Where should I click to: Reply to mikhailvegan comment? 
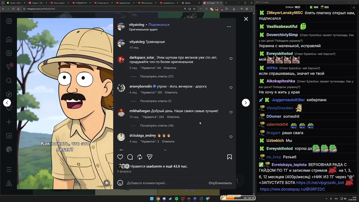pos(173,117)
